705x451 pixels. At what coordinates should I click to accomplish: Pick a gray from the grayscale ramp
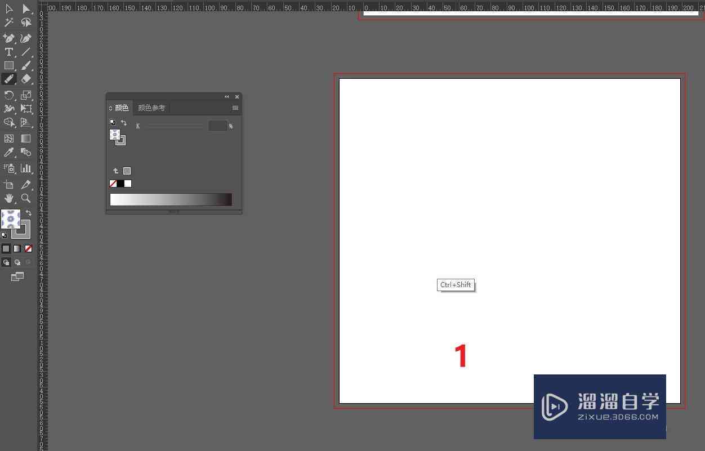(x=171, y=199)
